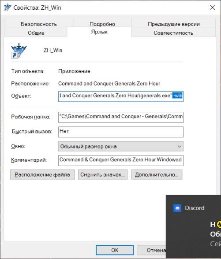Click the Discord notification title
The width and height of the screenshot is (221, 259).
[x=195, y=208]
